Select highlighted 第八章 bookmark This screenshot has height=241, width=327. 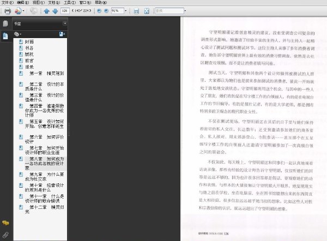click(45, 164)
